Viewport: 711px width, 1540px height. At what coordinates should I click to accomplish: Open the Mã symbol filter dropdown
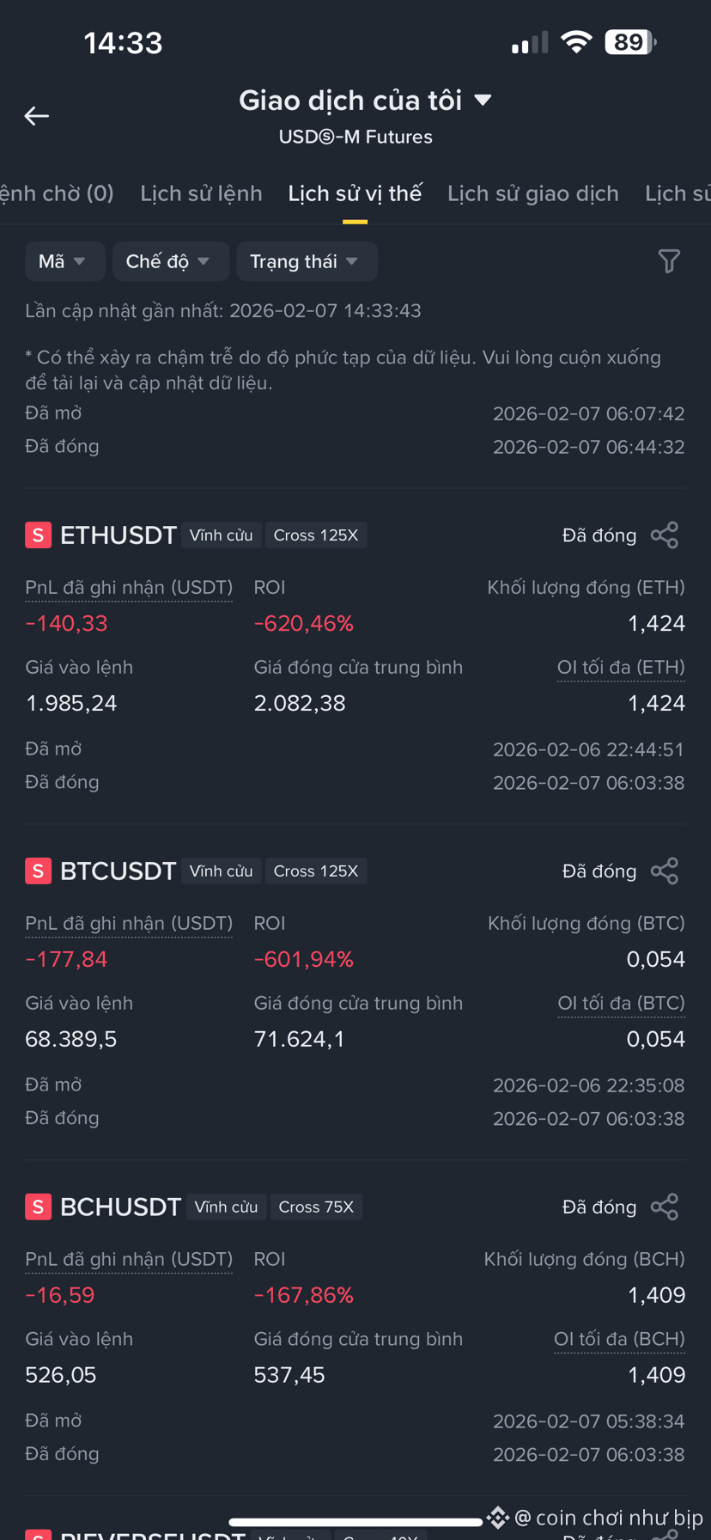64,261
